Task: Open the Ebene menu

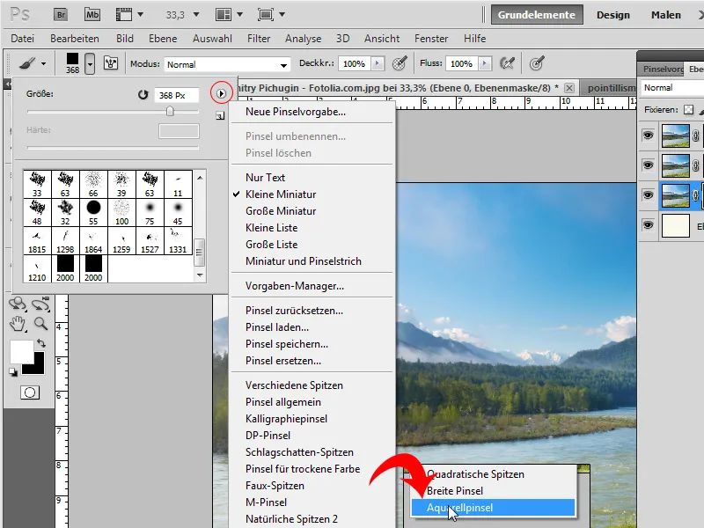Action: tap(163, 39)
